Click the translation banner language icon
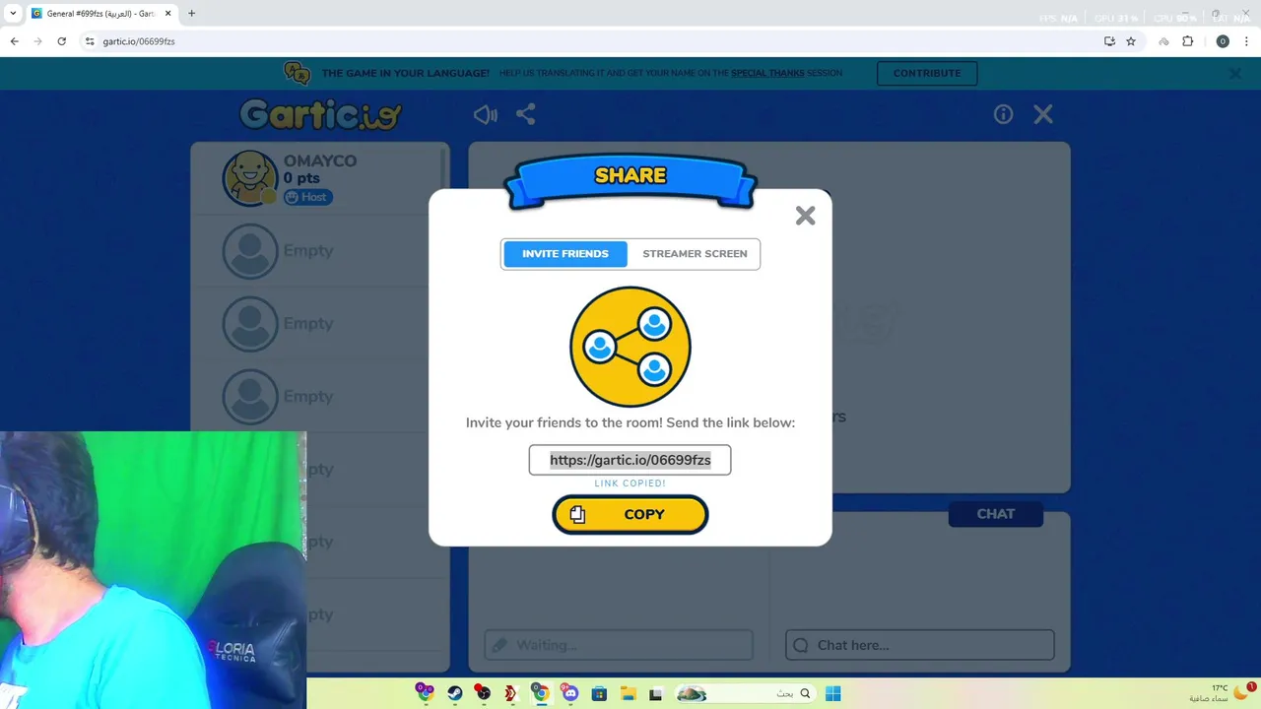Viewport: 1261px width, 709px height. [297, 73]
